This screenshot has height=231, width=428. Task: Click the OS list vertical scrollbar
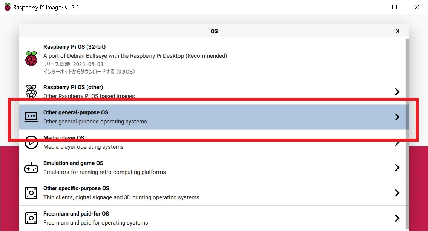tap(407, 134)
